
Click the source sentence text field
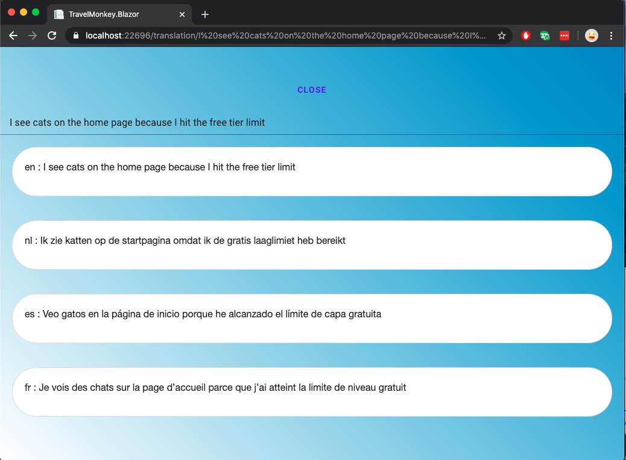[x=312, y=123]
